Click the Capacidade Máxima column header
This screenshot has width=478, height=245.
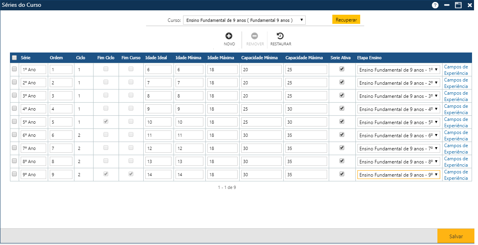304,58
